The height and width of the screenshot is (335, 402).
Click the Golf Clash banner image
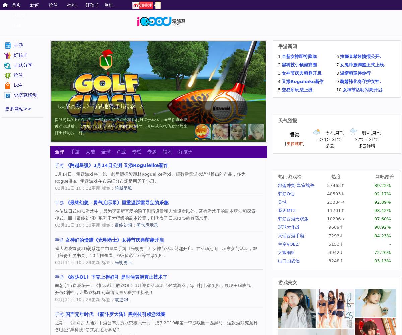tap(158, 77)
